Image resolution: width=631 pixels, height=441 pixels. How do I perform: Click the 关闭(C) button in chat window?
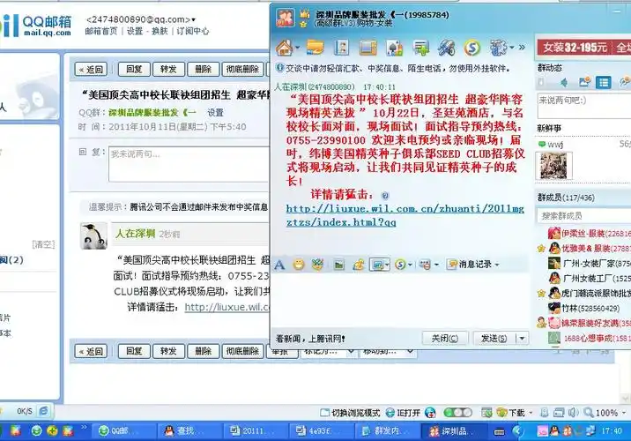pos(445,339)
